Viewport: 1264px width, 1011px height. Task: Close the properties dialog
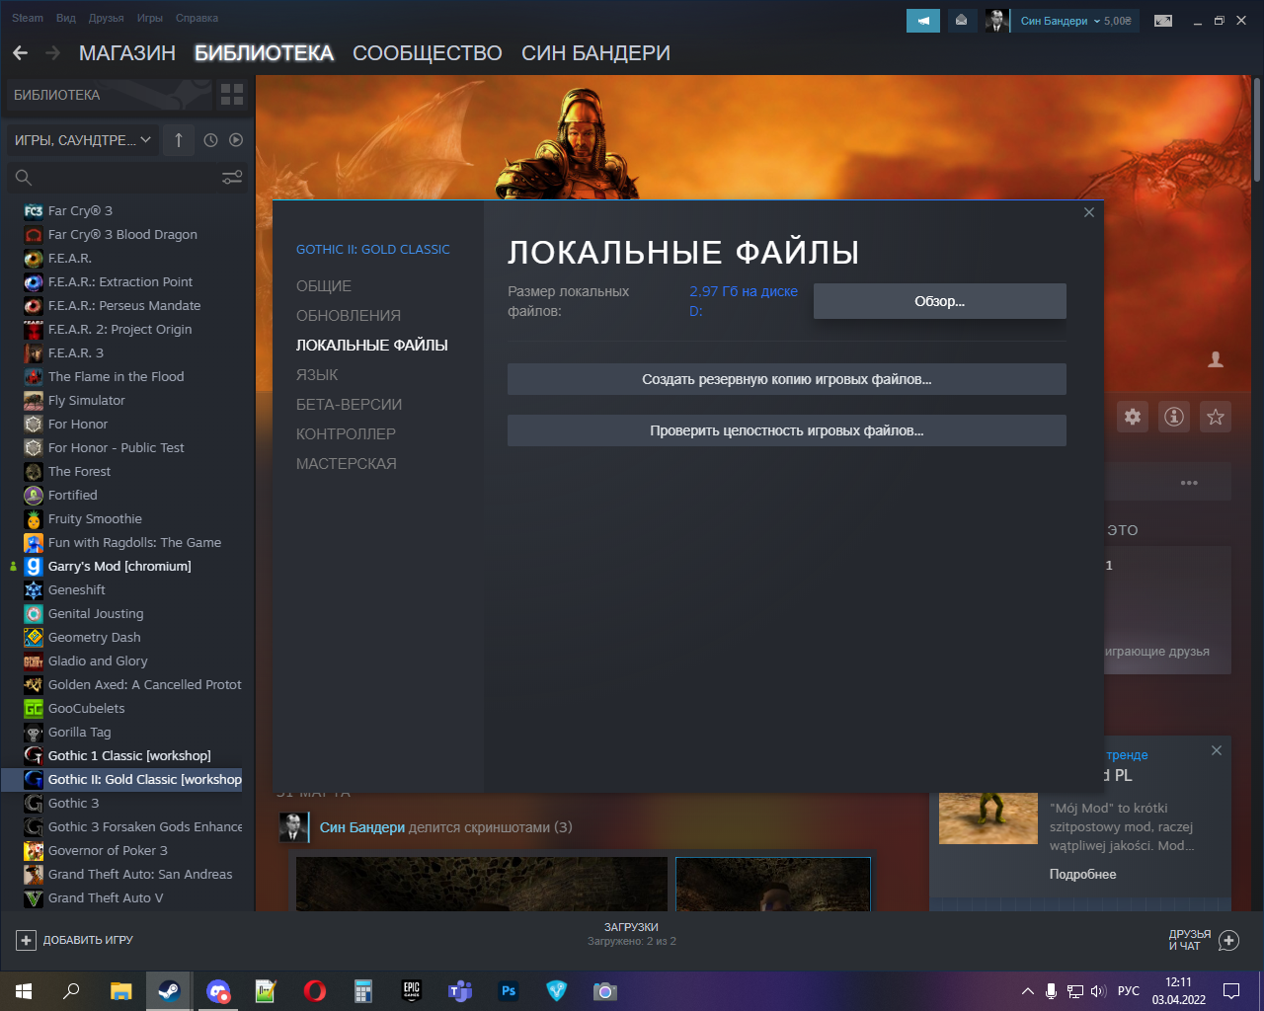[1089, 212]
